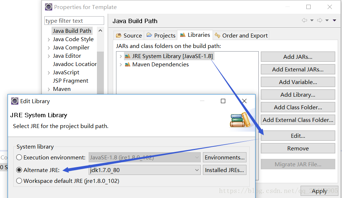
Task: Click the Add Library... button
Action: click(298, 95)
